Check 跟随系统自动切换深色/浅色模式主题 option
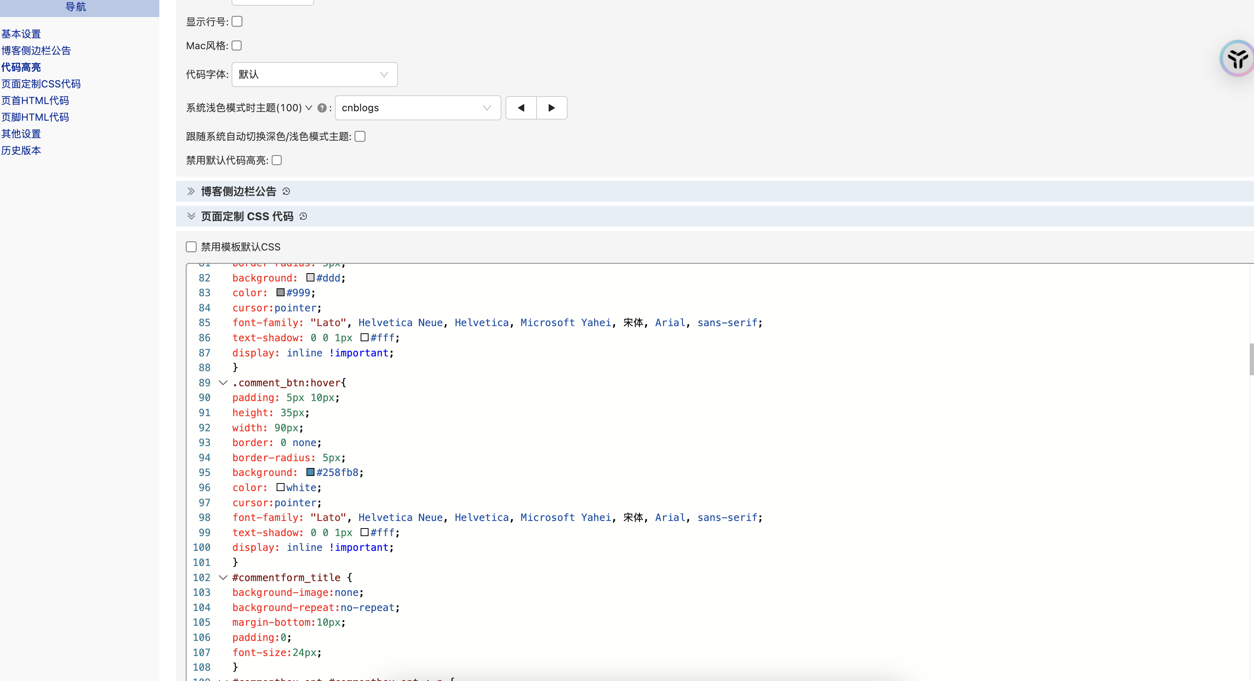The image size is (1254, 681). tap(360, 136)
